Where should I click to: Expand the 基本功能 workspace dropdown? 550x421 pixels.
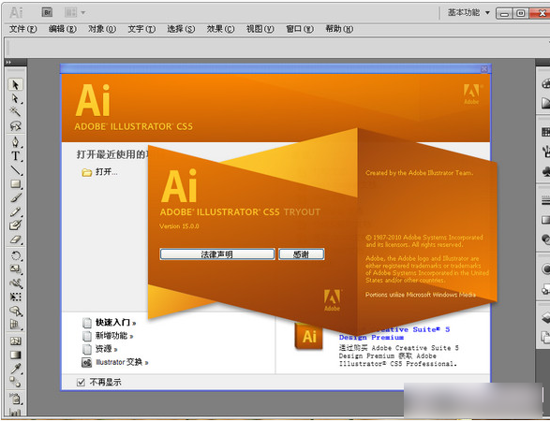(x=468, y=12)
